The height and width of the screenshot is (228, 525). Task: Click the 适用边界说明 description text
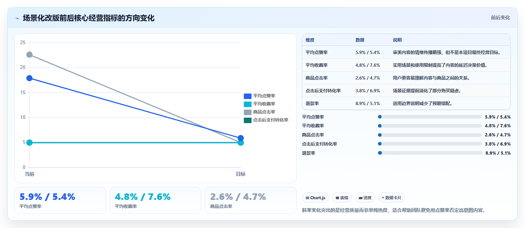(423, 104)
